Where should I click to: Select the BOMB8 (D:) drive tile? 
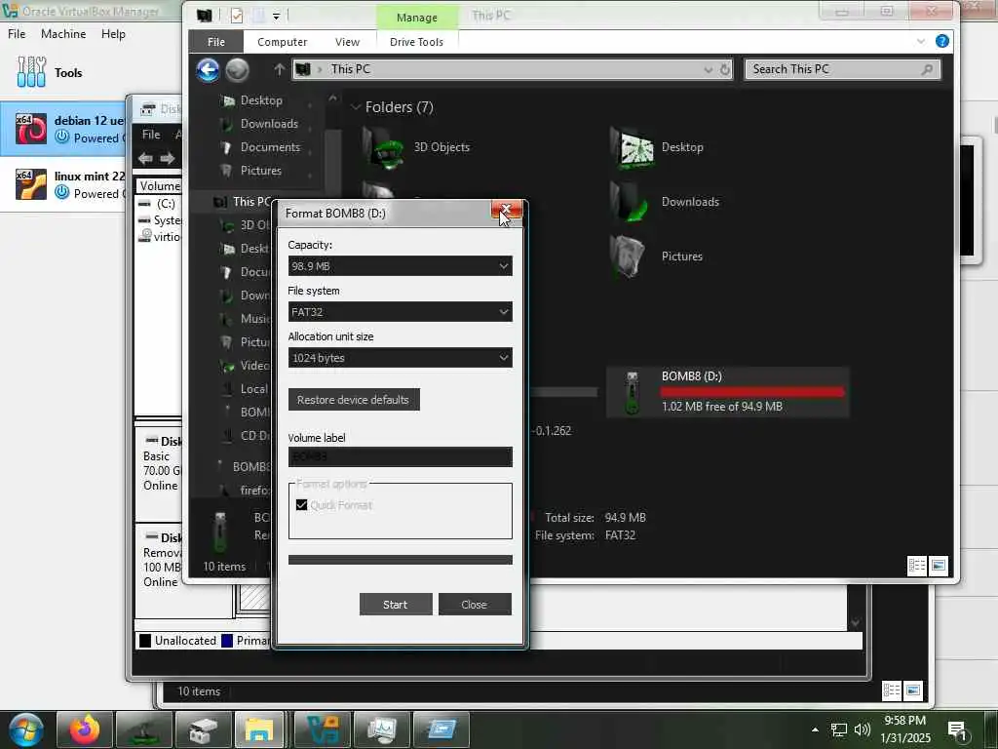pyautogui.click(x=727, y=392)
